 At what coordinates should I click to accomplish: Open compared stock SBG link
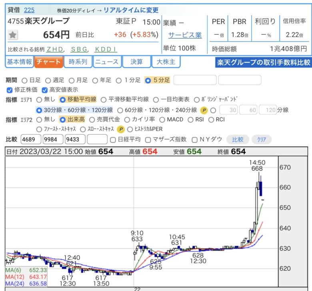[x=79, y=49]
